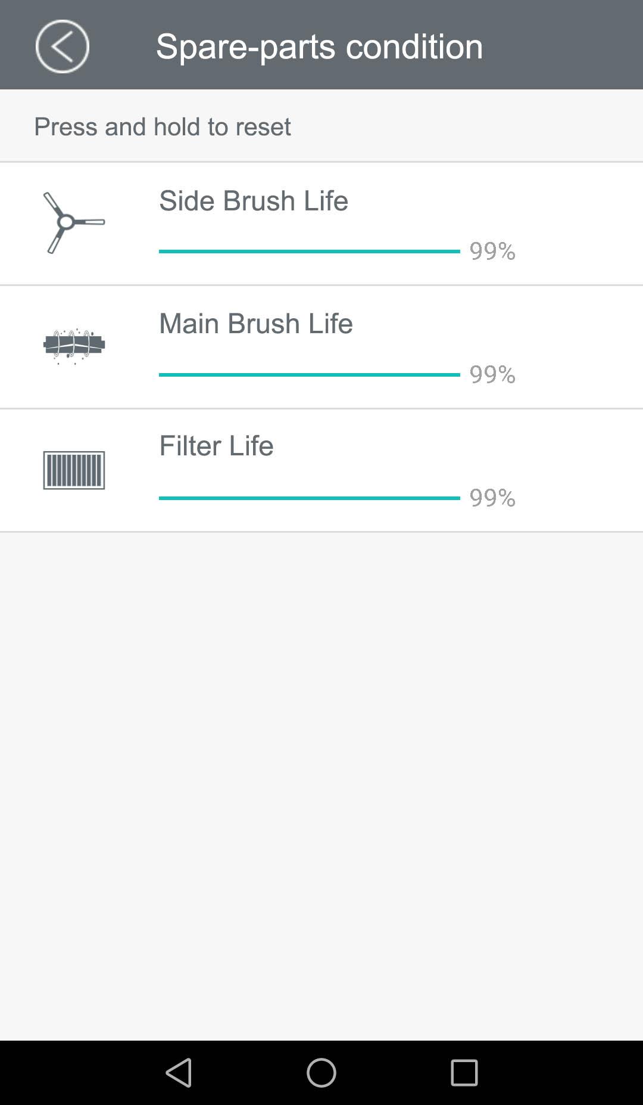Viewport: 643px width, 1105px height.
Task: Select the Side Brush Life label
Action: (253, 201)
